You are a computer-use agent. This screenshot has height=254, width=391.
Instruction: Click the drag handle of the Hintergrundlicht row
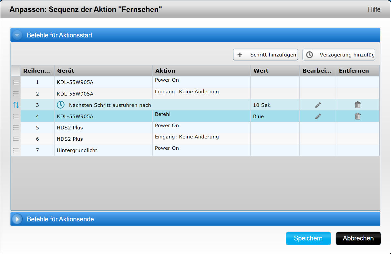[x=16, y=150]
